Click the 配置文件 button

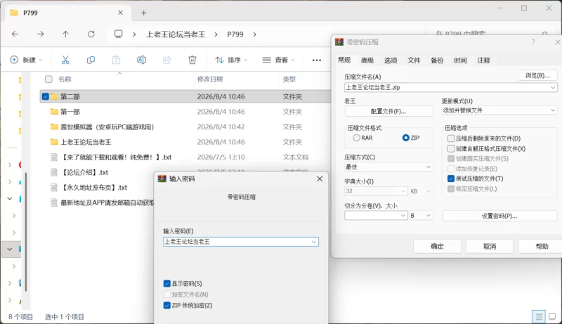tap(388, 112)
